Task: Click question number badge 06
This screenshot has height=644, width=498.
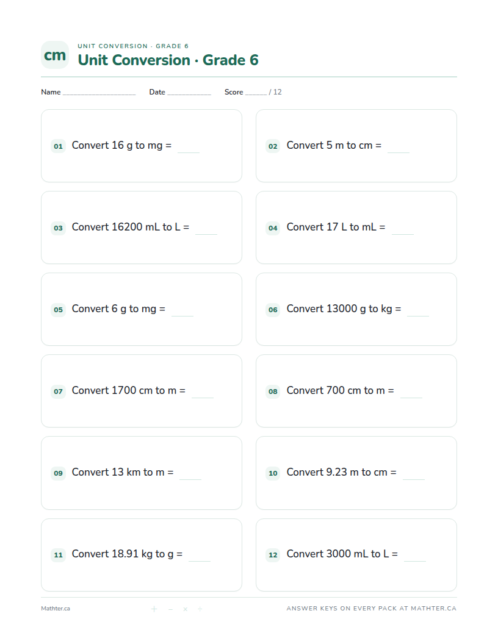Action: [x=273, y=309]
